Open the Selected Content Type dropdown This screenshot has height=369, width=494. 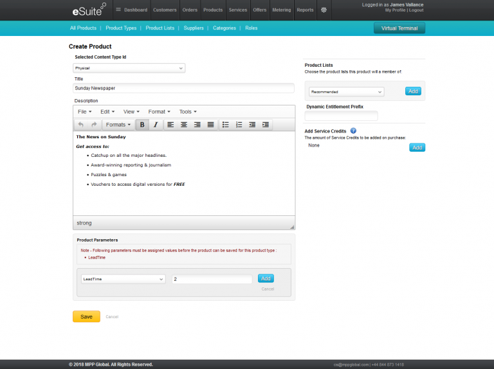[129, 67]
